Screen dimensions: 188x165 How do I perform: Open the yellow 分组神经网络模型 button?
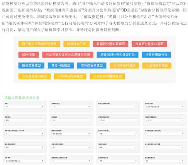pos(70,76)
